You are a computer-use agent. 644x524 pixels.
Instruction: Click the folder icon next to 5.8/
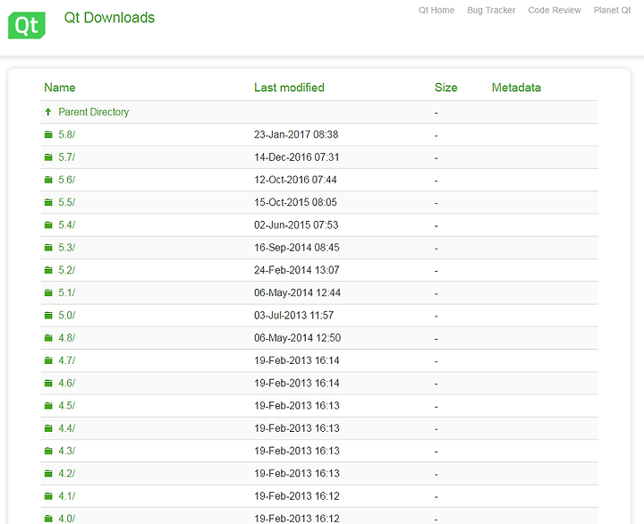pos(48,134)
